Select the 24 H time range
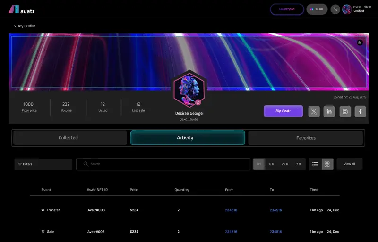 285,164
